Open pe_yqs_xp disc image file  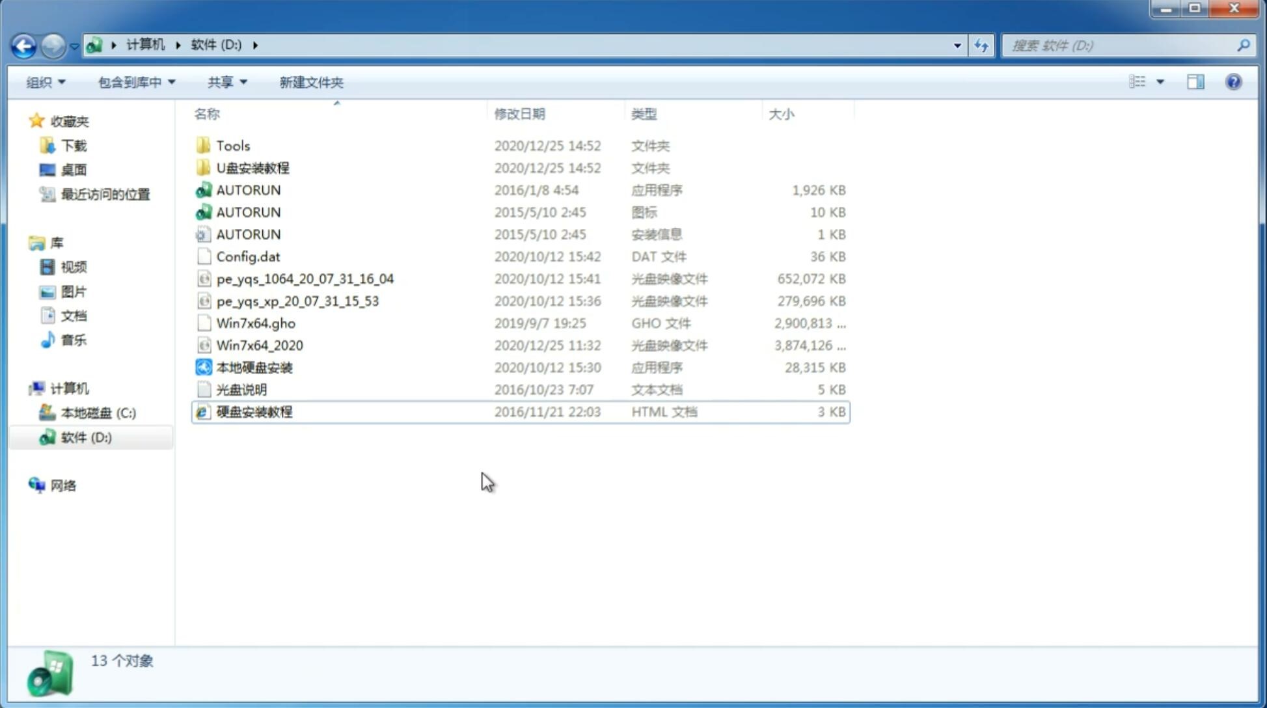point(297,300)
